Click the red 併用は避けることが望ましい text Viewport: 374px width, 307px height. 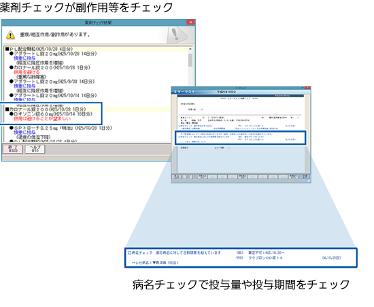coord(42,119)
